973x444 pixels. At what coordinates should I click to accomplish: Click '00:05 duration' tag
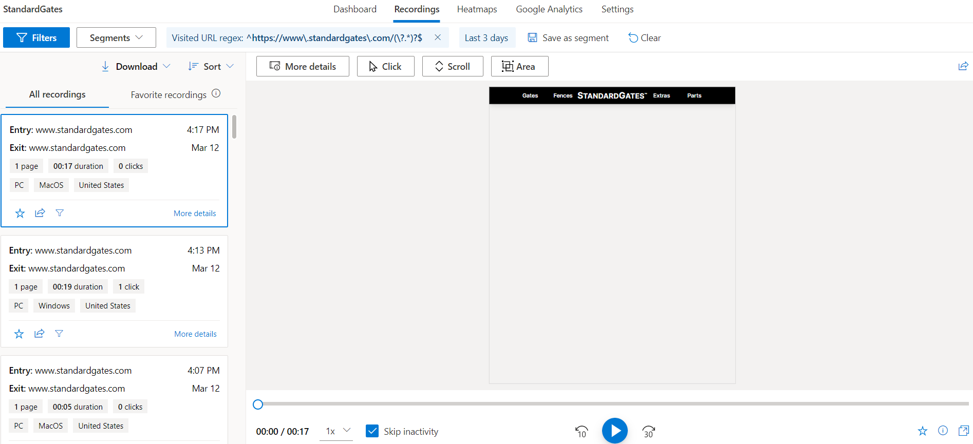[x=78, y=407]
